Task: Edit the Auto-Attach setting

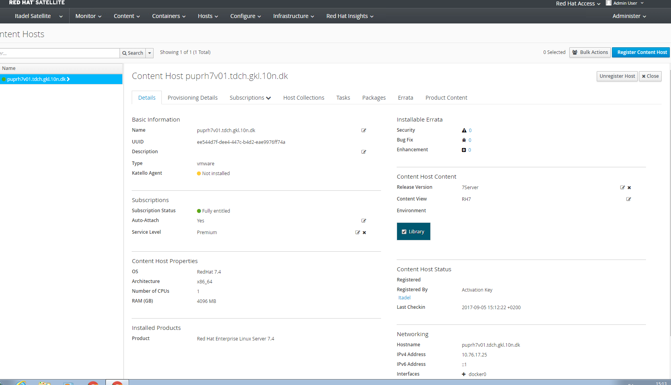Action: [364, 220]
